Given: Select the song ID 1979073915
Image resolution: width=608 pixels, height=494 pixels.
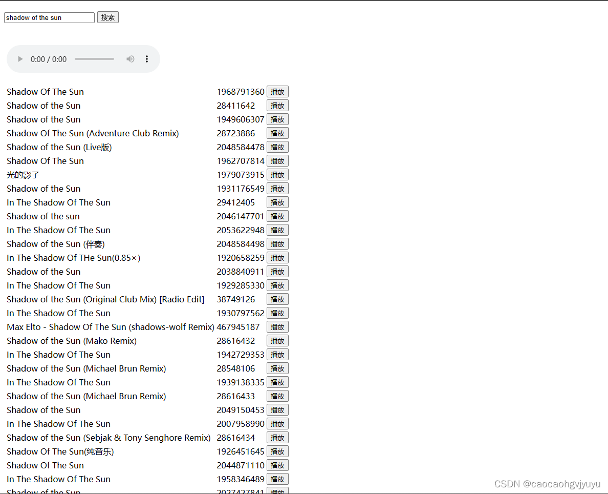Looking at the screenshot, I should [241, 175].
